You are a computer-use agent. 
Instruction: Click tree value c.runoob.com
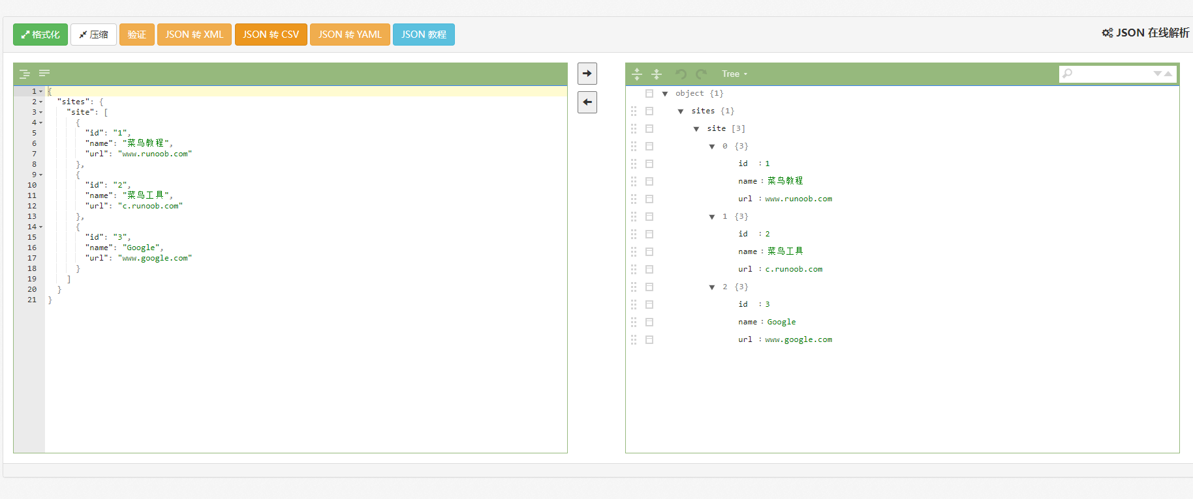pos(794,270)
